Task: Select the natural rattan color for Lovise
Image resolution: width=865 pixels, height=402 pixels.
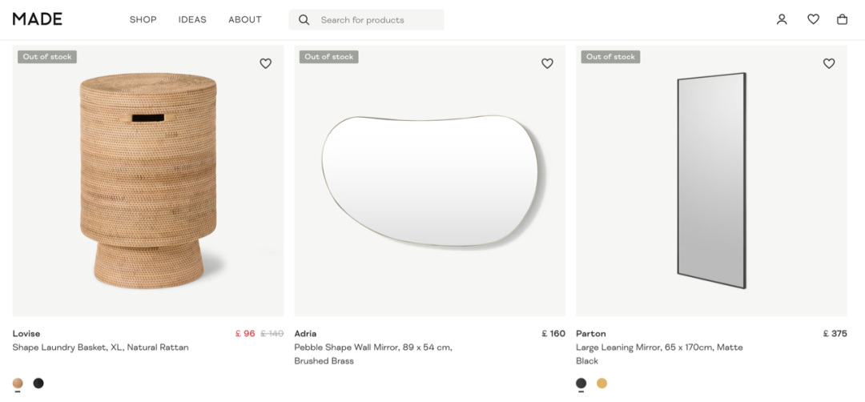Action: pos(18,384)
